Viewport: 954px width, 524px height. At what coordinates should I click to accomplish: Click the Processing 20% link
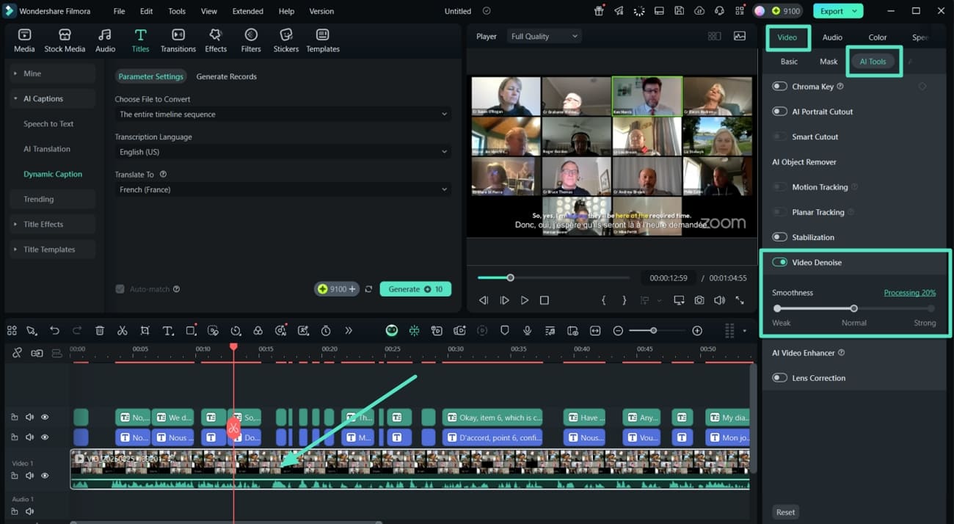click(909, 293)
